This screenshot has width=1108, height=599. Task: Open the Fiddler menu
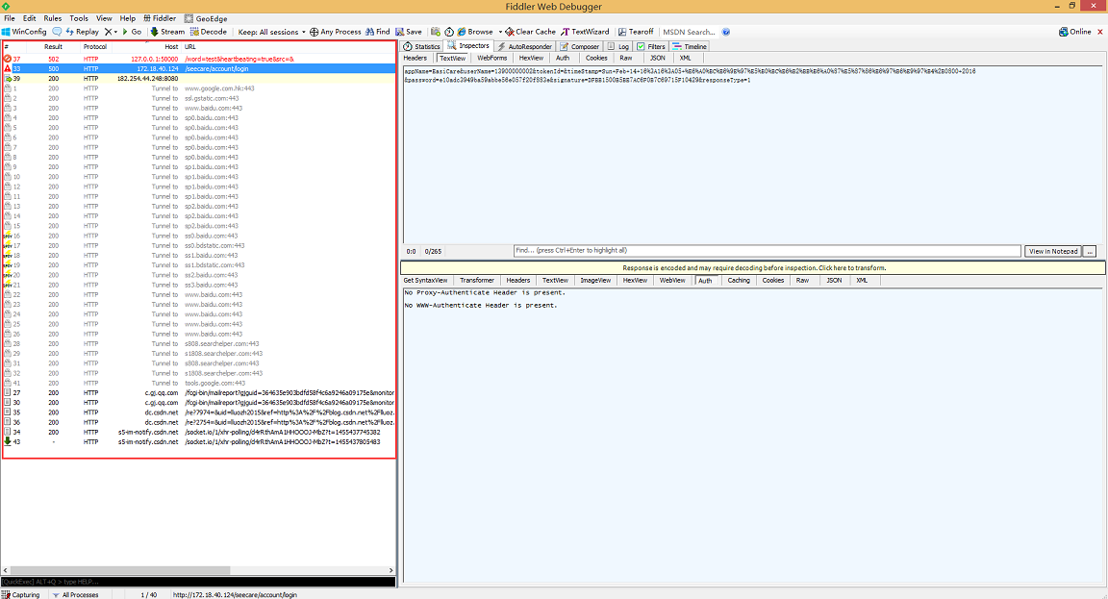[160, 18]
